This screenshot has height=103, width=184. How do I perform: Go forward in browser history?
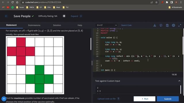[8, 2]
